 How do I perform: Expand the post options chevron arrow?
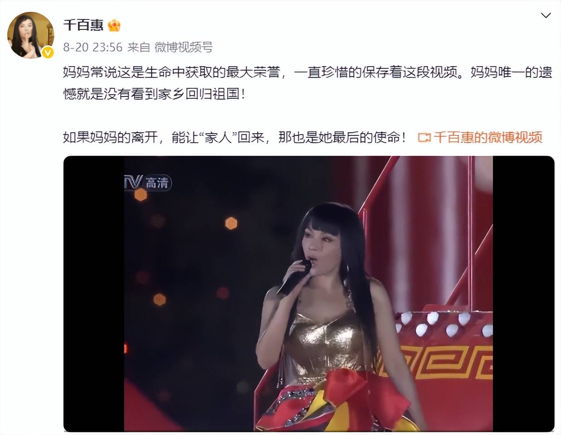(x=546, y=15)
